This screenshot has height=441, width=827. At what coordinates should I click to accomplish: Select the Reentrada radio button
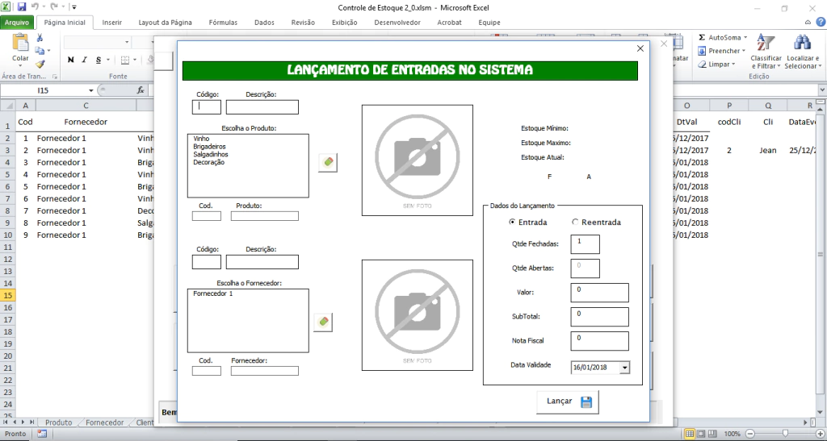click(x=575, y=222)
